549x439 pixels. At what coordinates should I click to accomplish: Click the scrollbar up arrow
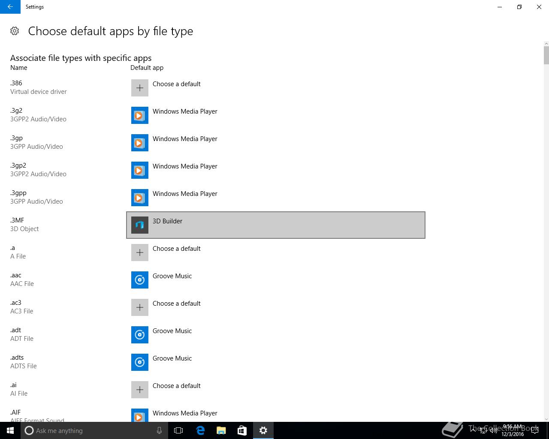[x=546, y=43]
